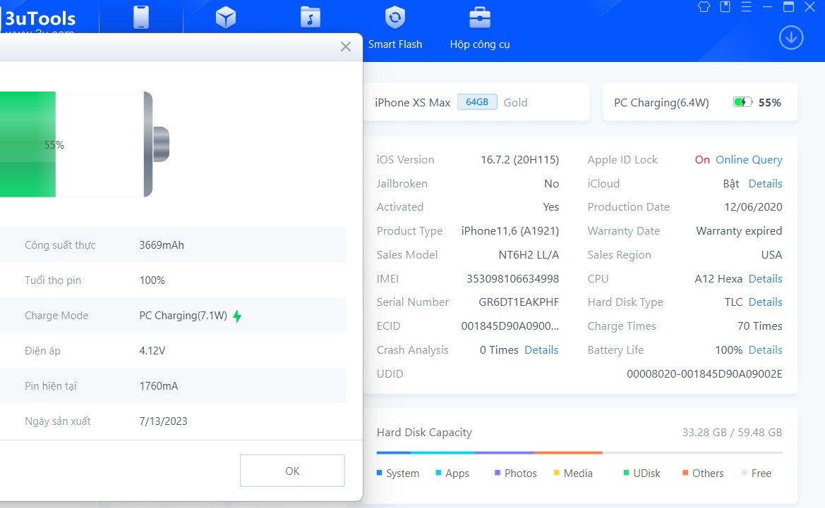Click the Hard Disk Capacity usage bar

[x=579, y=452]
